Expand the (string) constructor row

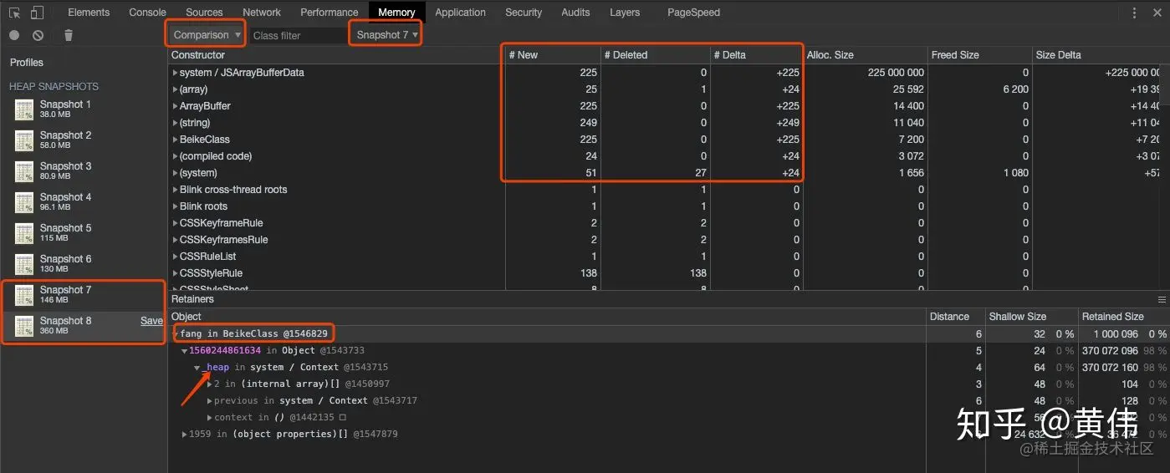175,123
